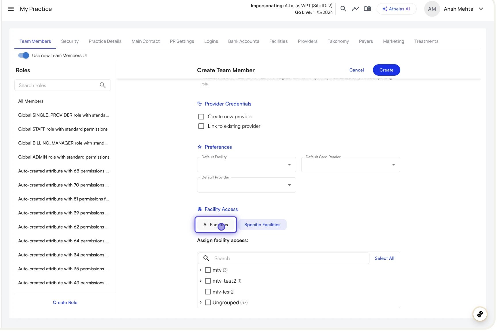Select Auto-created attribute with 39 permissions
The image size is (499, 331).
pyautogui.click(x=63, y=213)
